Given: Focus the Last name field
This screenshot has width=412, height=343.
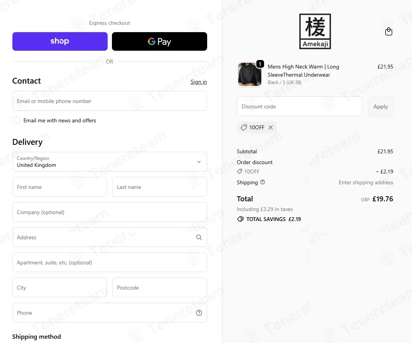Looking at the screenshot, I should click(x=160, y=187).
